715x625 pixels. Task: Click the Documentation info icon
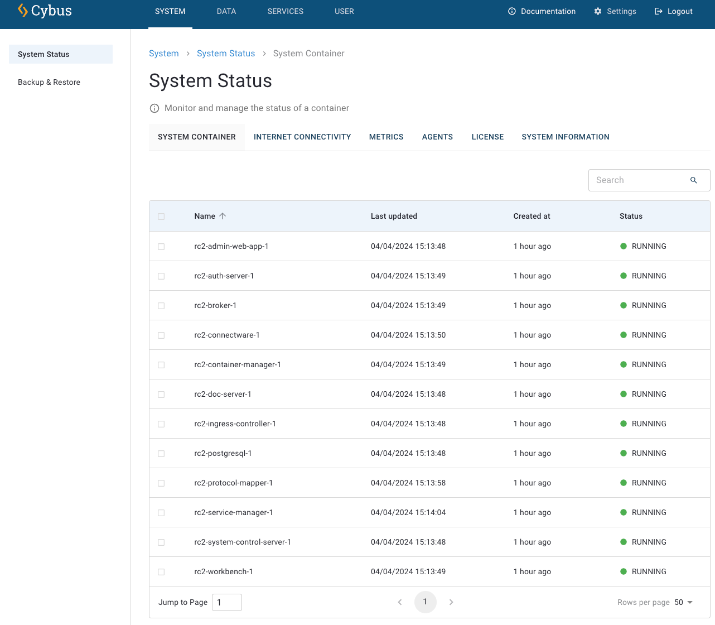click(511, 11)
